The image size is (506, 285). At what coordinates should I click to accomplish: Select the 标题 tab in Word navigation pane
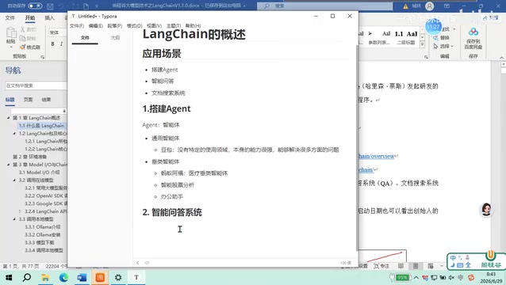click(x=10, y=100)
